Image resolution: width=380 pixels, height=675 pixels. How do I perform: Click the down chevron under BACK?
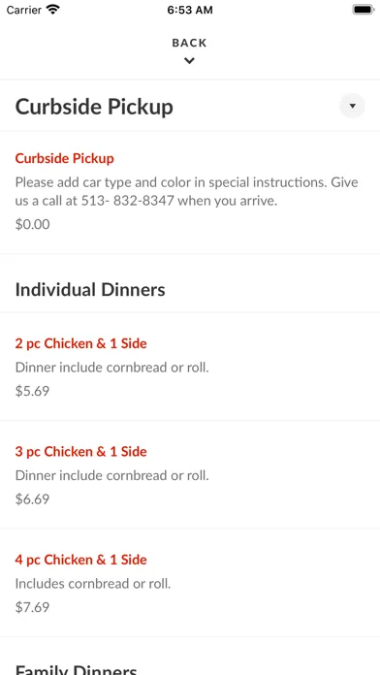click(189, 61)
